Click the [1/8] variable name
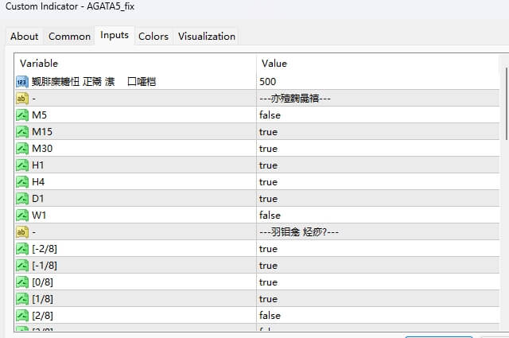 pos(42,299)
